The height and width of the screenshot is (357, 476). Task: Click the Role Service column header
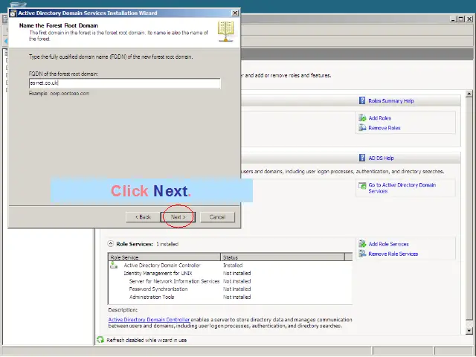[164, 257]
